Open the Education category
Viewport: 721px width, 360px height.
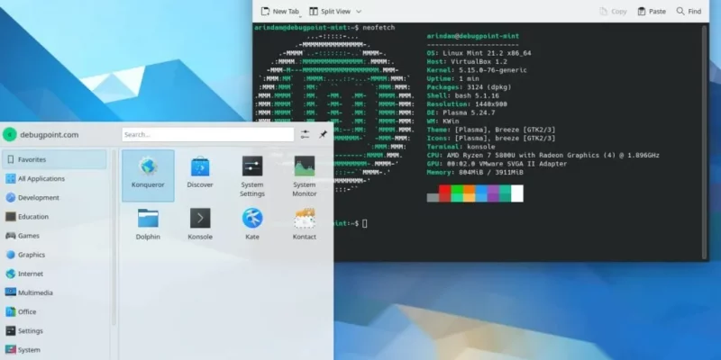point(54,217)
